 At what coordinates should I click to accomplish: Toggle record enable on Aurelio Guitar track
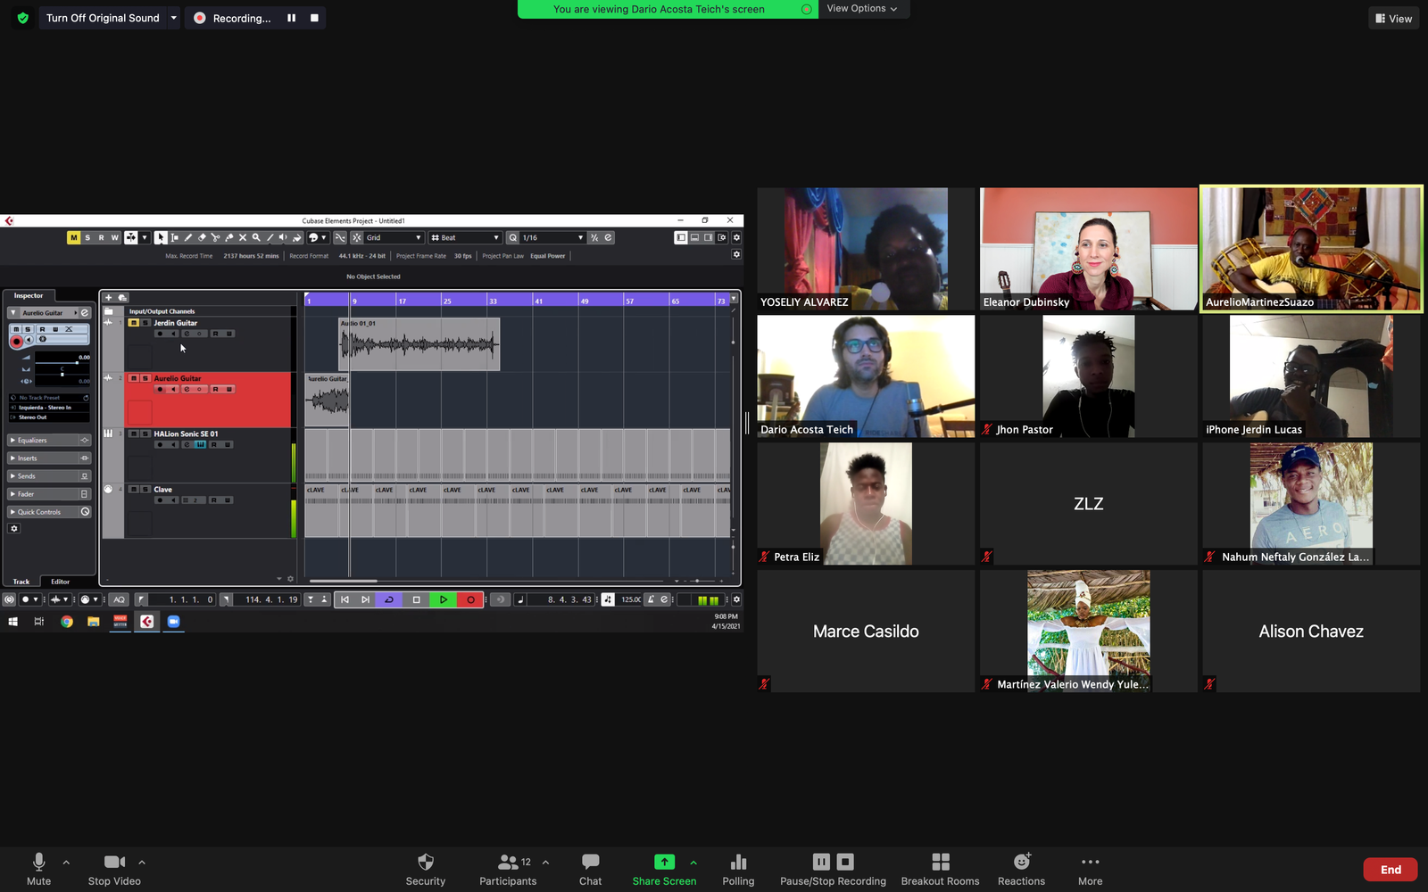coord(160,390)
